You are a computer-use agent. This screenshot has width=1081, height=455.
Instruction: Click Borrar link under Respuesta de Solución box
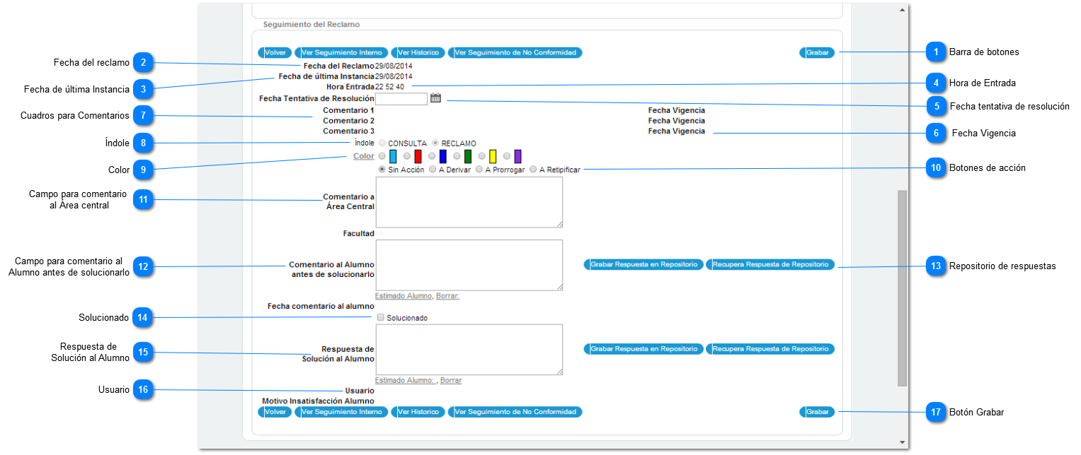[451, 380]
